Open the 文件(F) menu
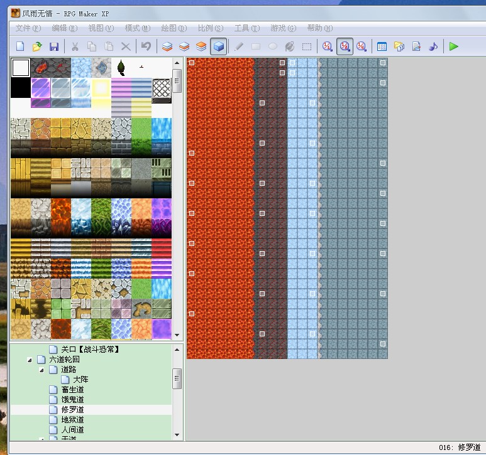The image size is (486, 455). click(x=28, y=28)
